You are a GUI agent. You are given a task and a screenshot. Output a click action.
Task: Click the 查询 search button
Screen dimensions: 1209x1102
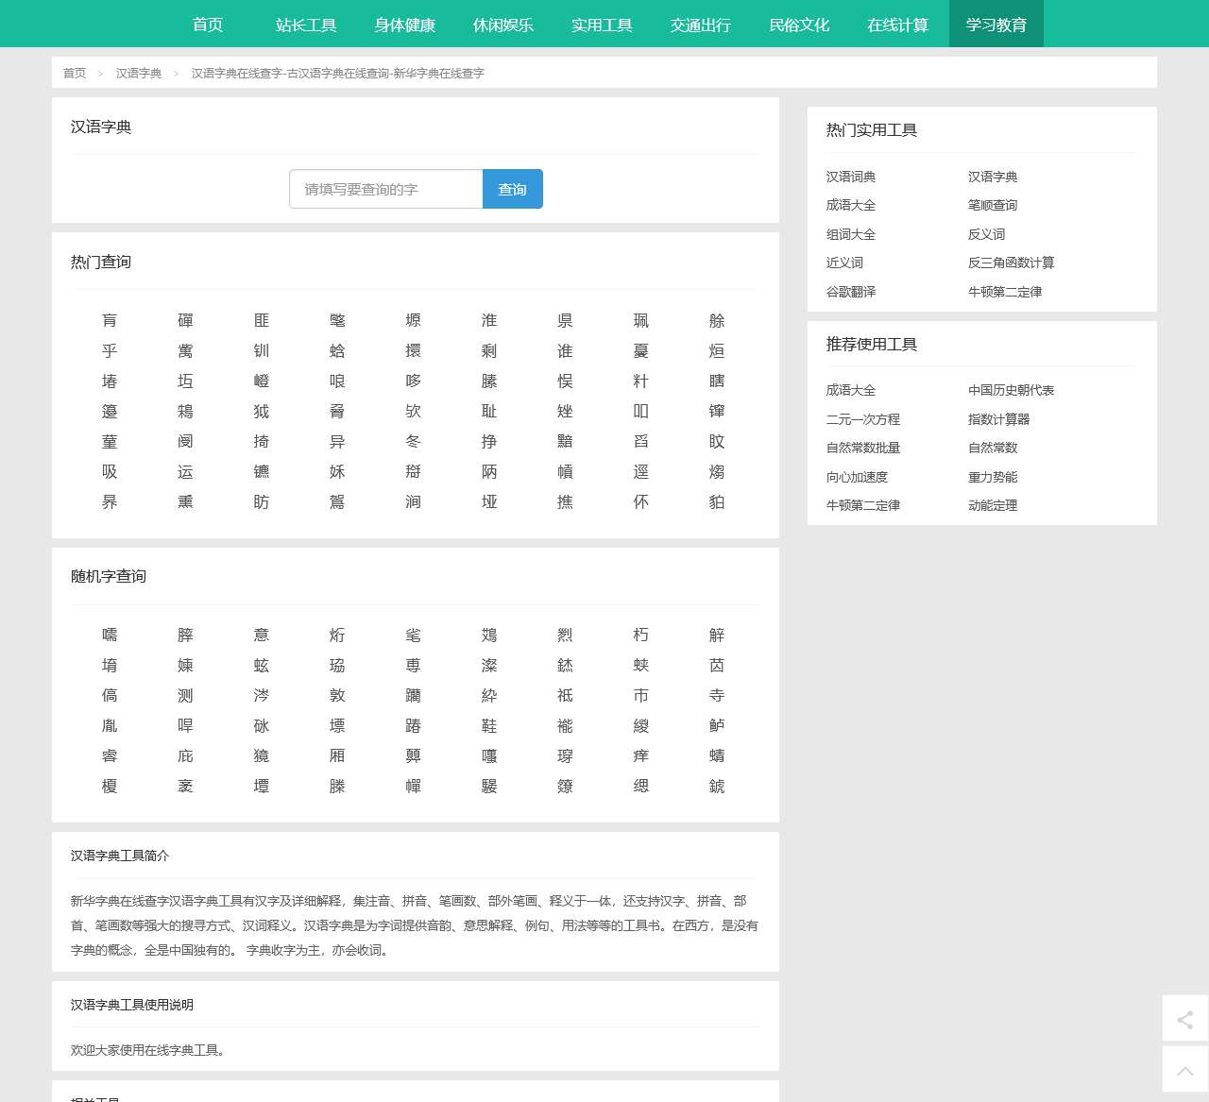[x=512, y=189]
